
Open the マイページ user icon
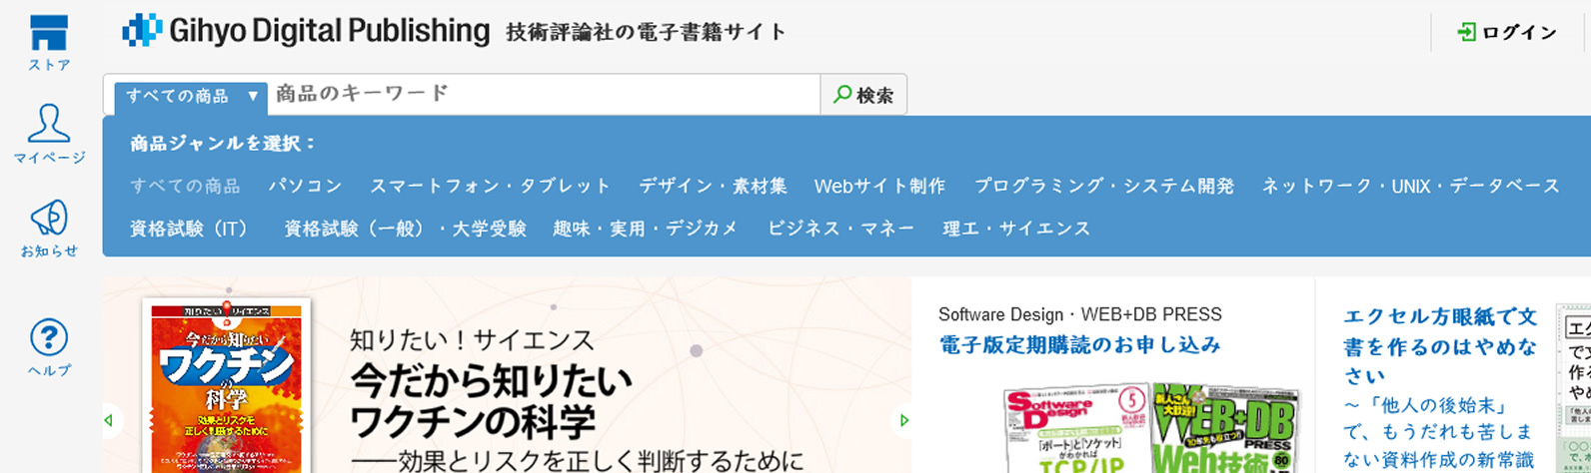pos(49,134)
